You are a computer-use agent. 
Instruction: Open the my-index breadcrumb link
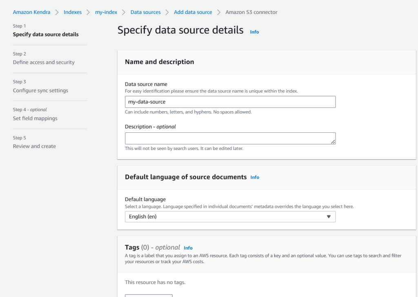pos(106,12)
